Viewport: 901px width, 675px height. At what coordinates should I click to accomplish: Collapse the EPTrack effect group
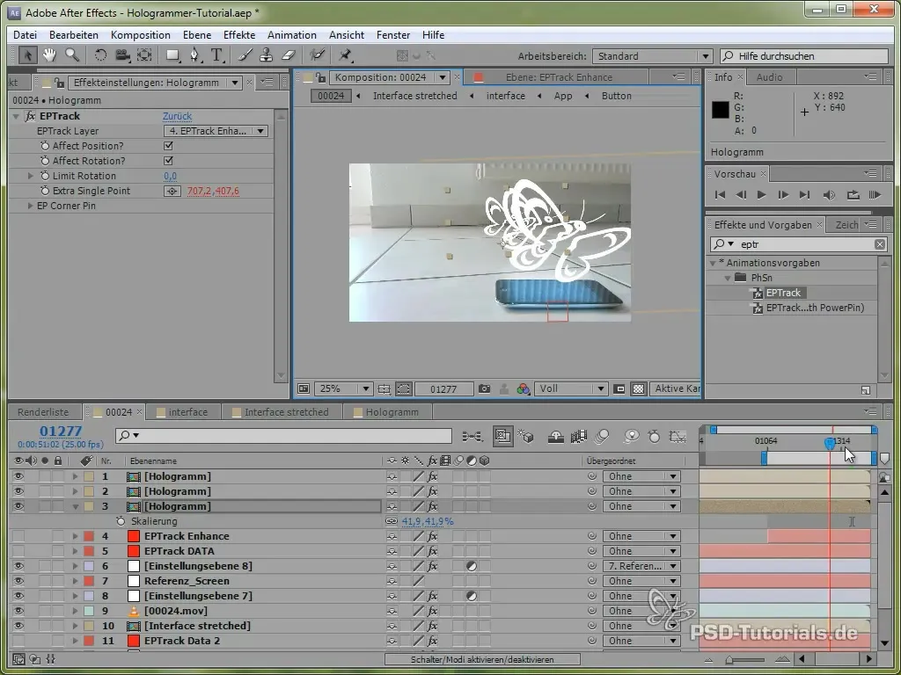pos(16,116)
